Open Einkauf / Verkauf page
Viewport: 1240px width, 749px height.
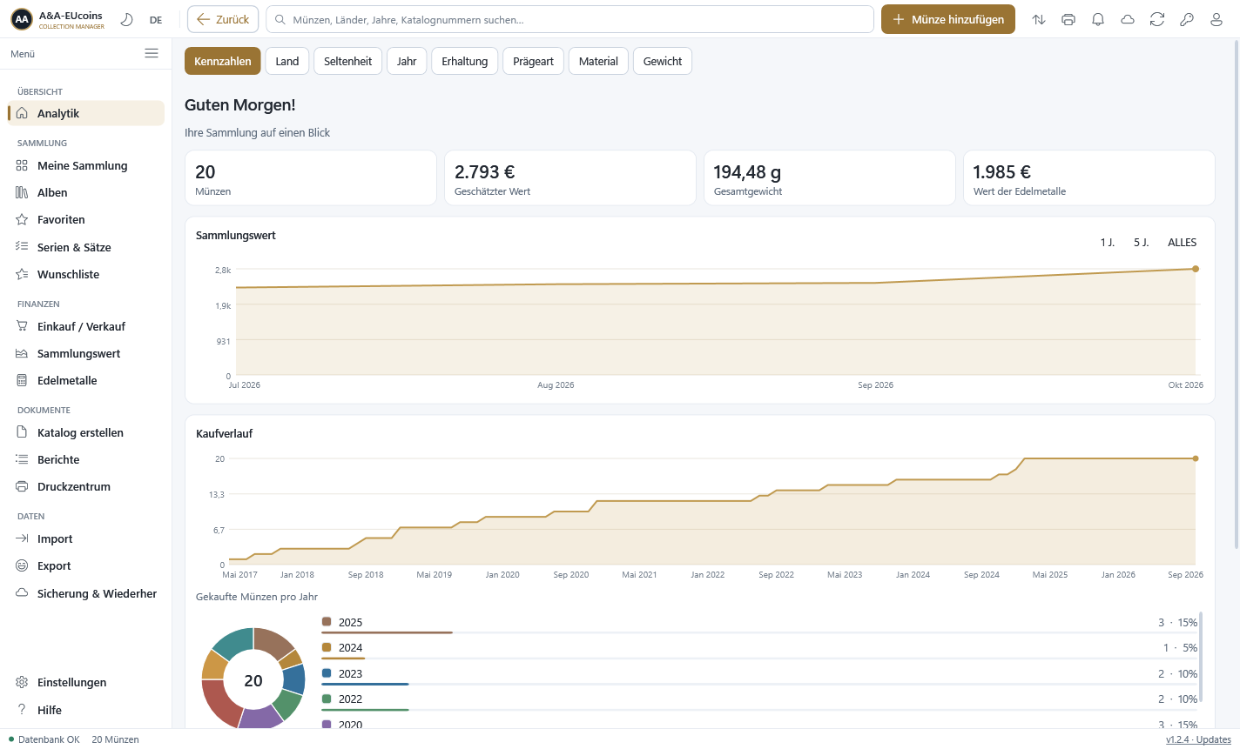[x=86, y=326]
